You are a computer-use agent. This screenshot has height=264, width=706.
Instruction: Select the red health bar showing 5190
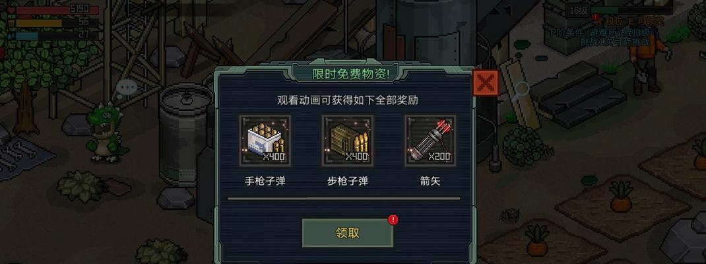tap(57, 9)
